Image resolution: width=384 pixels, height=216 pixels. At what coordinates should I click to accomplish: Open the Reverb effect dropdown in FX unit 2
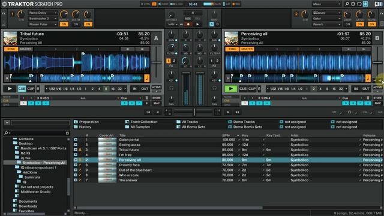pyautogui.click(x=326, y=24)
